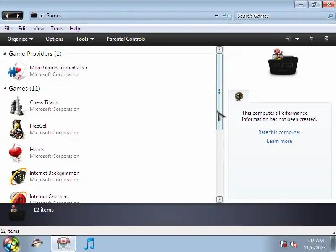
Task: Select the Chess Titans chess pieces icon
Action: click(17, 106)
